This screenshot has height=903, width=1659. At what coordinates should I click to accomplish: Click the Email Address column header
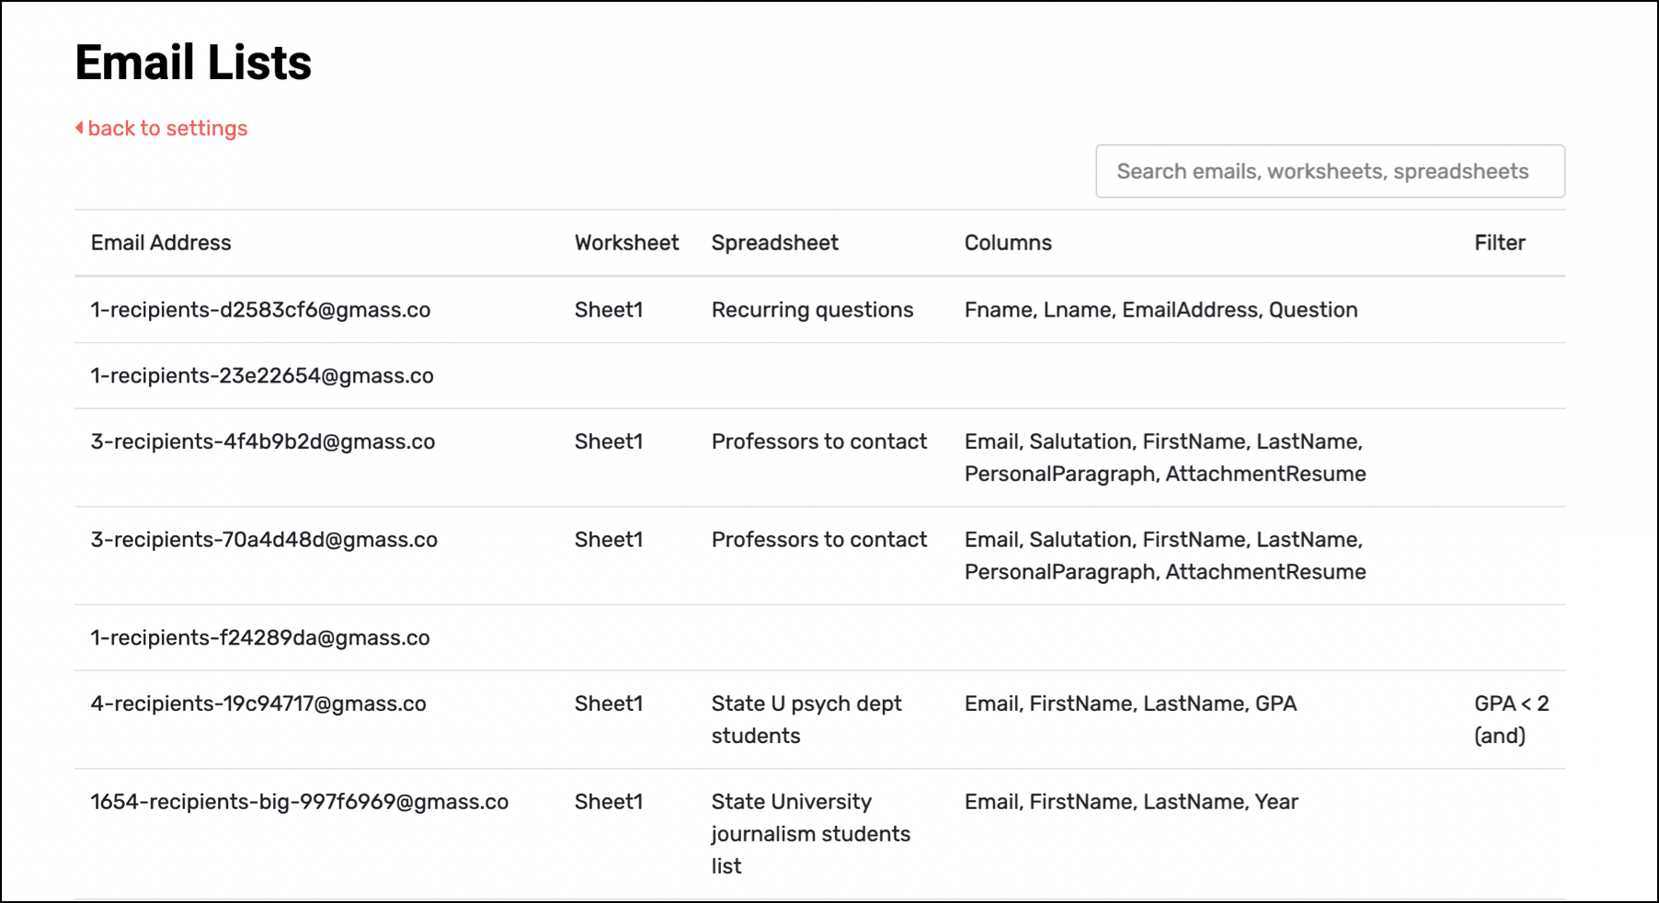point(161,243)
